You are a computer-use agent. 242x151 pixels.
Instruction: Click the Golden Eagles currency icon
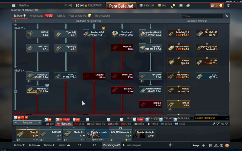tap(160, 5)
